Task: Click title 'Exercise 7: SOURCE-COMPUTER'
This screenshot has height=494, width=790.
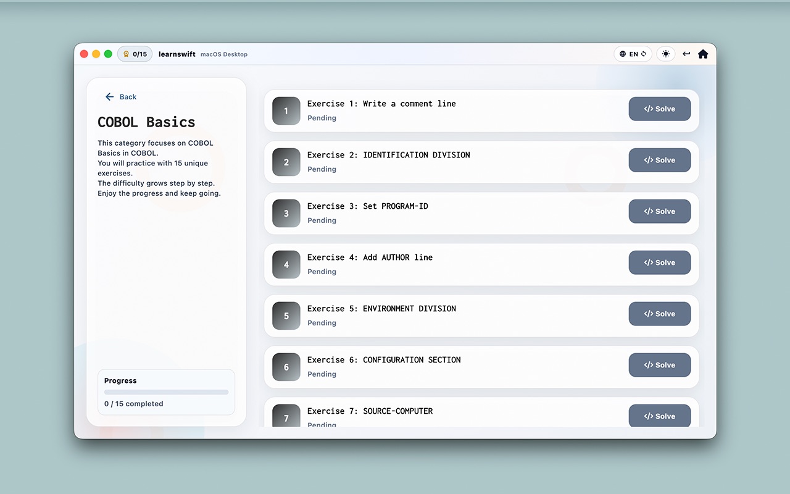Action: point(370,411)
